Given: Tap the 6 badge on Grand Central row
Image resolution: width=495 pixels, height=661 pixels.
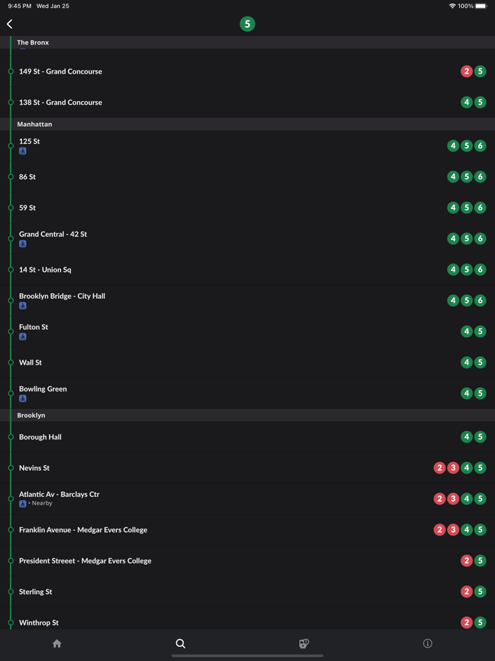Looking at the screenshot, I should coord(480,238).
